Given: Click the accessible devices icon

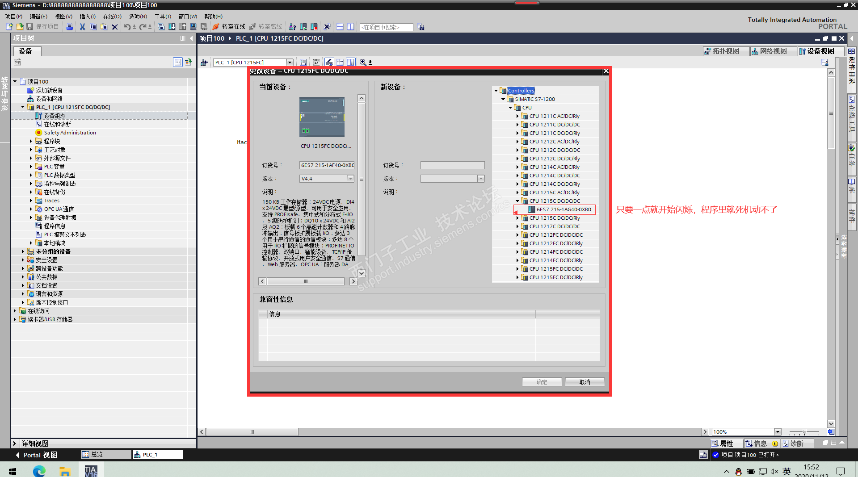Looking at the screenshot, I should [293, 27].
